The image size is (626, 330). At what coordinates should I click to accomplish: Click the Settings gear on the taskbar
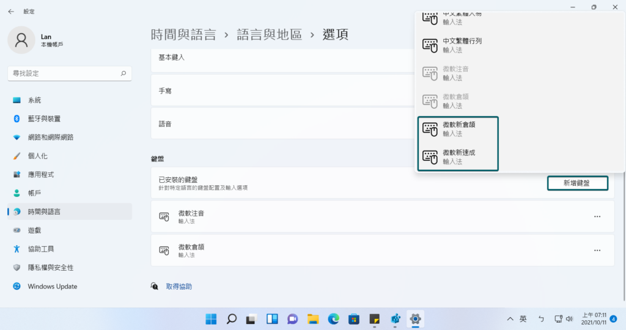415,319
